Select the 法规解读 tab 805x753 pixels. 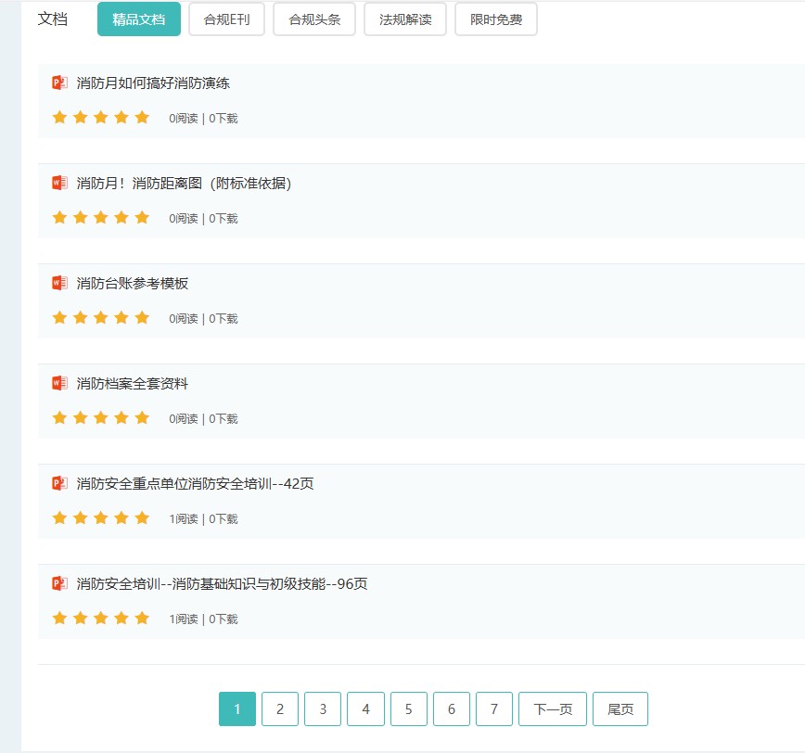[x=405, y=19]
